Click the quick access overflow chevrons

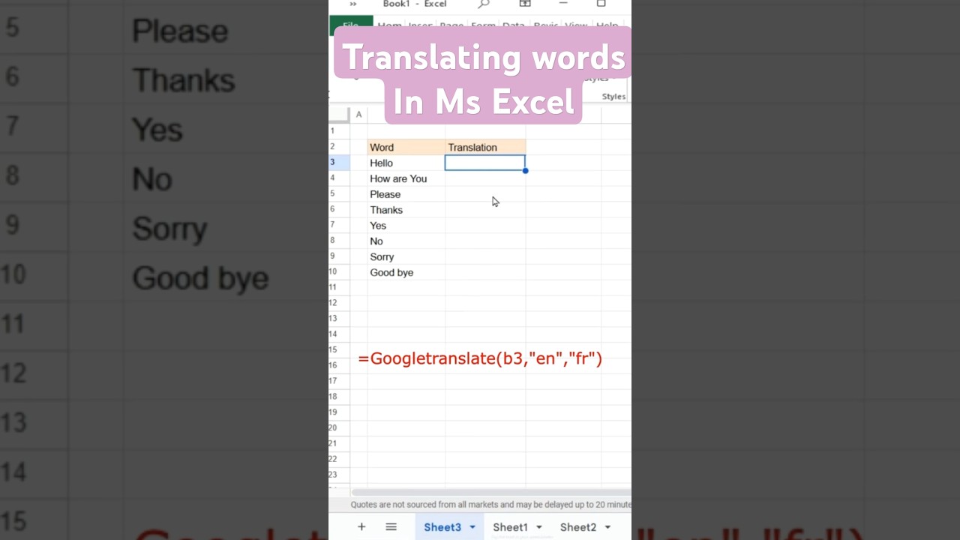[353, 4]
